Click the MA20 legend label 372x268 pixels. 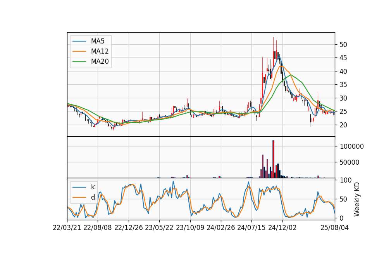pyautogui.click(x=100, y=62)
